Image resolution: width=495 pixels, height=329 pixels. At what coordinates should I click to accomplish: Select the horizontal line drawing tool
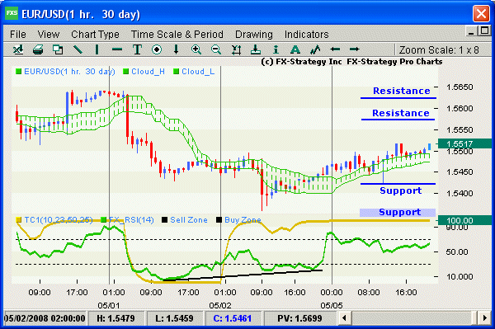117,49
